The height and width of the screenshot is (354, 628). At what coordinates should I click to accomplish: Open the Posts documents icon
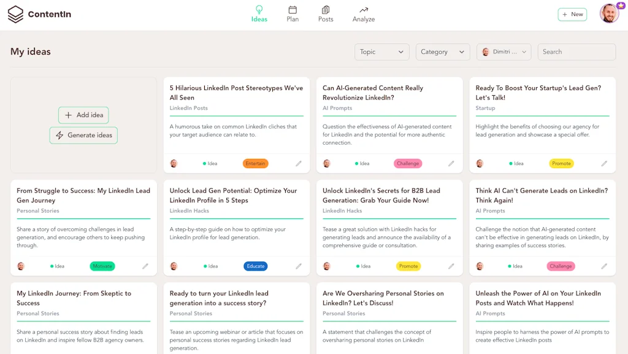[x=326, y=10]
